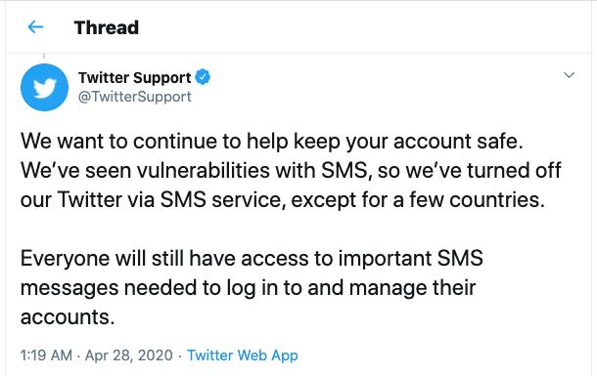Click the line starting "We want to continue"
Image resolution: width=597 pixels, height=376 pixels.
click(x=272, y=142)
